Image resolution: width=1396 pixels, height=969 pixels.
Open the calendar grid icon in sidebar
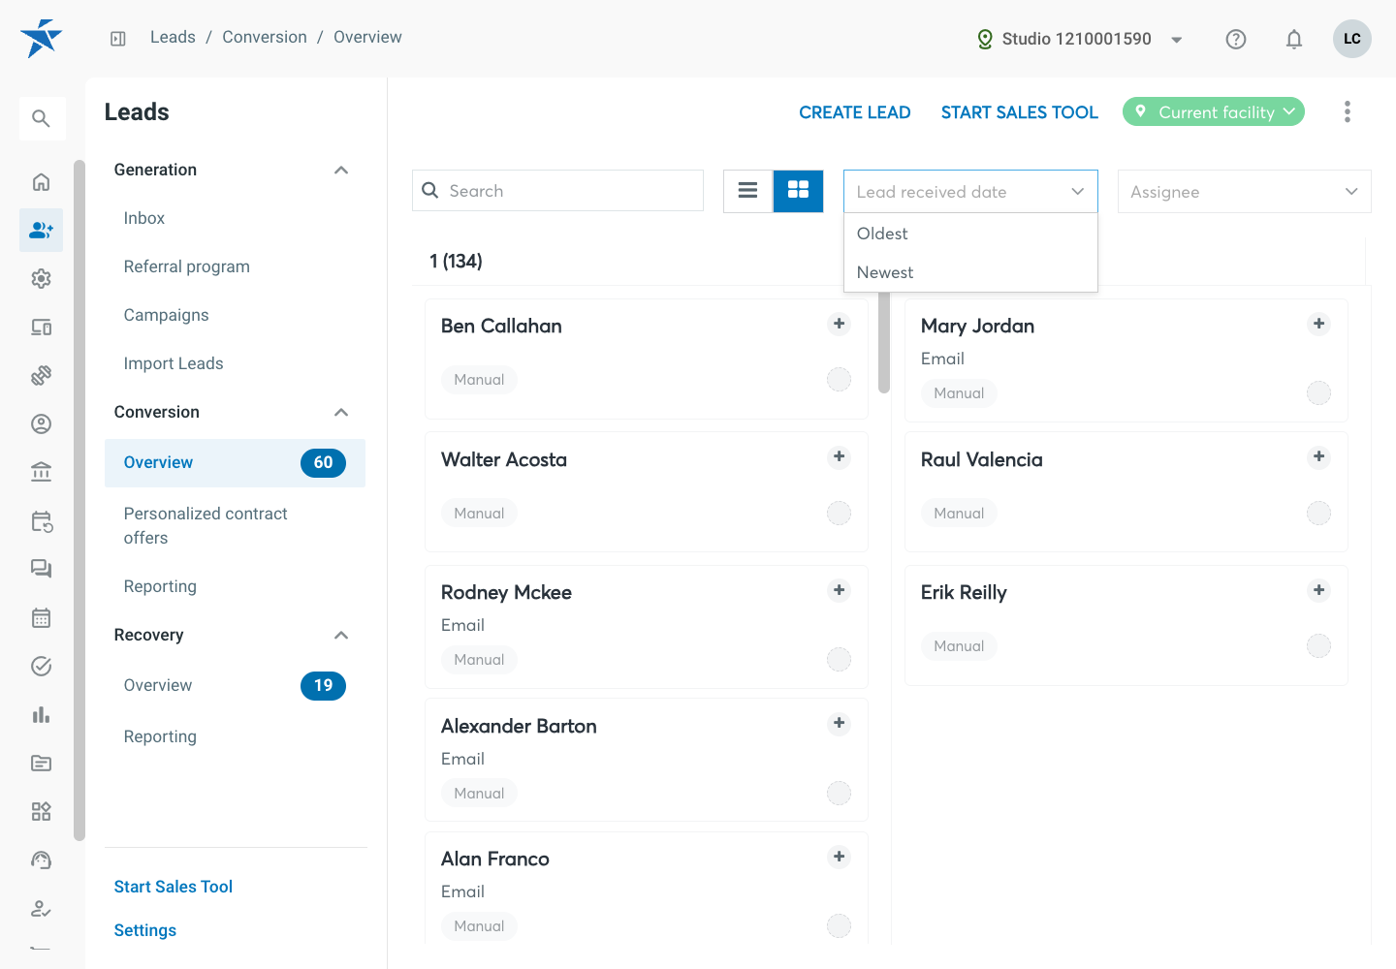click(x=41, y=618)
